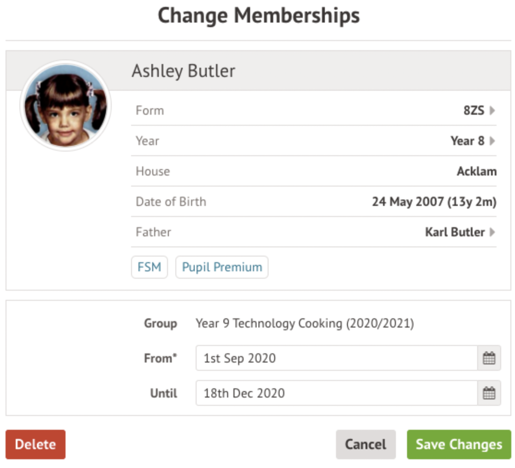Click the Ashley Butler name heading

coord(184,71)
